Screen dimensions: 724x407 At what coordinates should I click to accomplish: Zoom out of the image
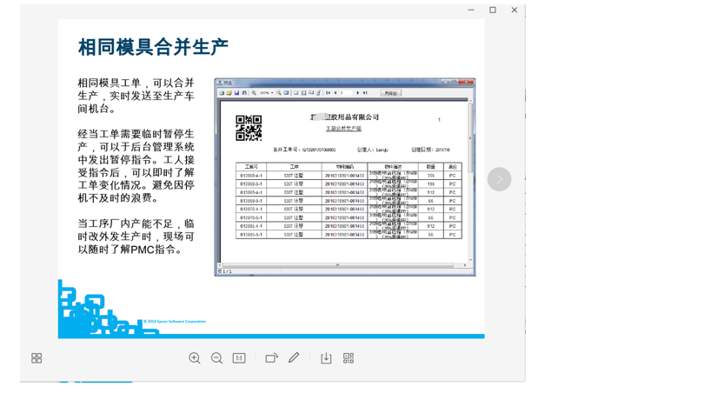pos(216,358)
